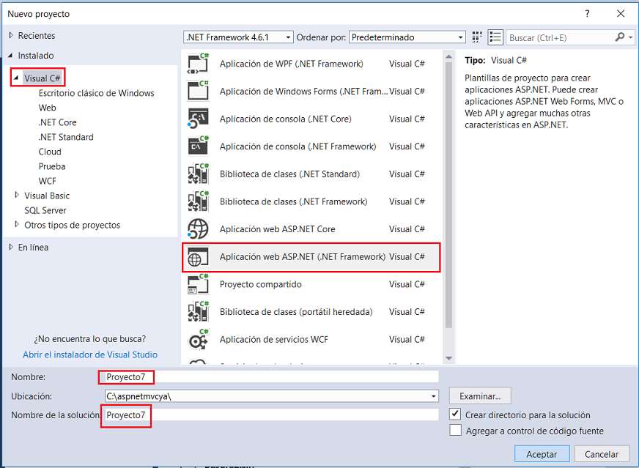Click the search magnifier icon
This screenshot has width=639, height=468.
pyautogui.click(x=619, y=37)
